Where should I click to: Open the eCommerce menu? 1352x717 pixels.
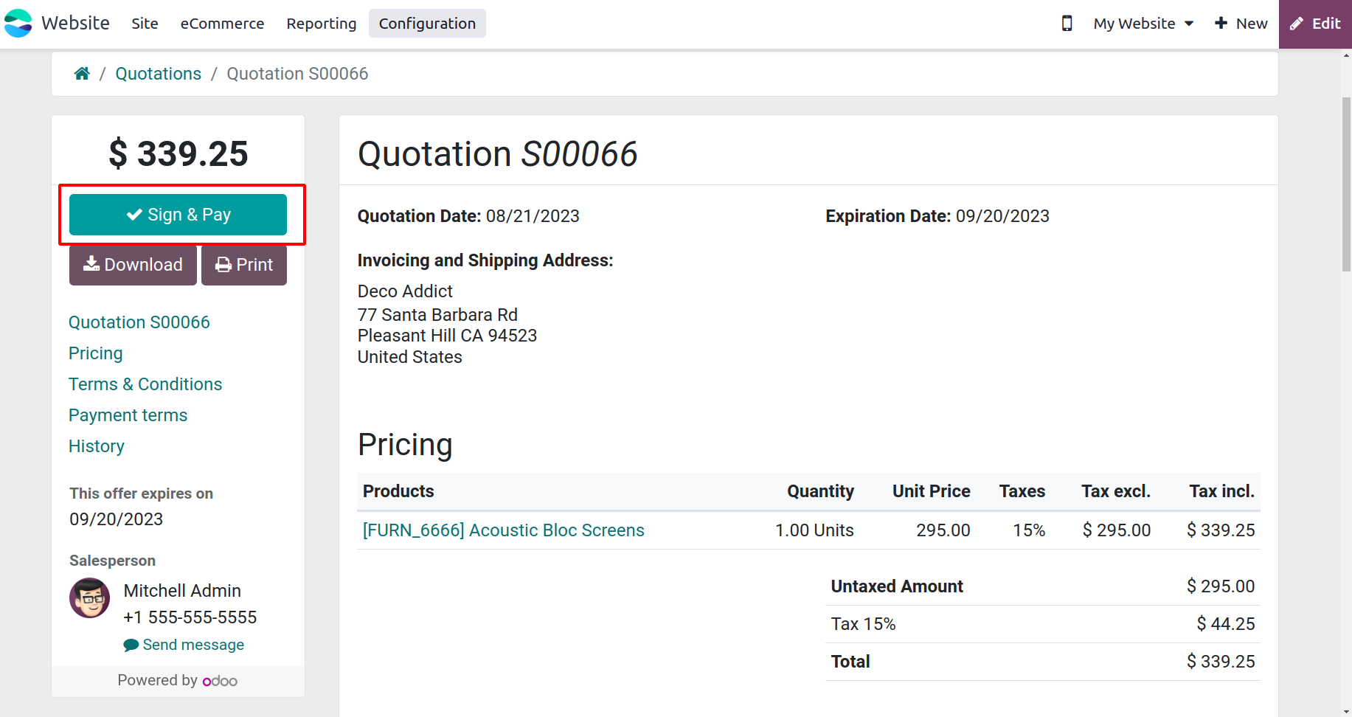point(222,24)
